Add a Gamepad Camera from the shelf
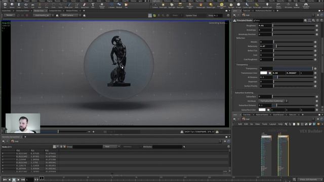This screenshot has width=324, height=182. (306, 6)
